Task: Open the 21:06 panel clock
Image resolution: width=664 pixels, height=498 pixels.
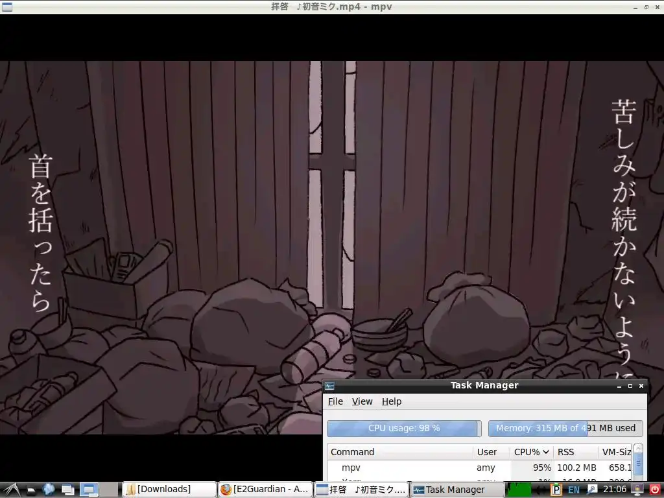Action: click(x=615, y=490)
